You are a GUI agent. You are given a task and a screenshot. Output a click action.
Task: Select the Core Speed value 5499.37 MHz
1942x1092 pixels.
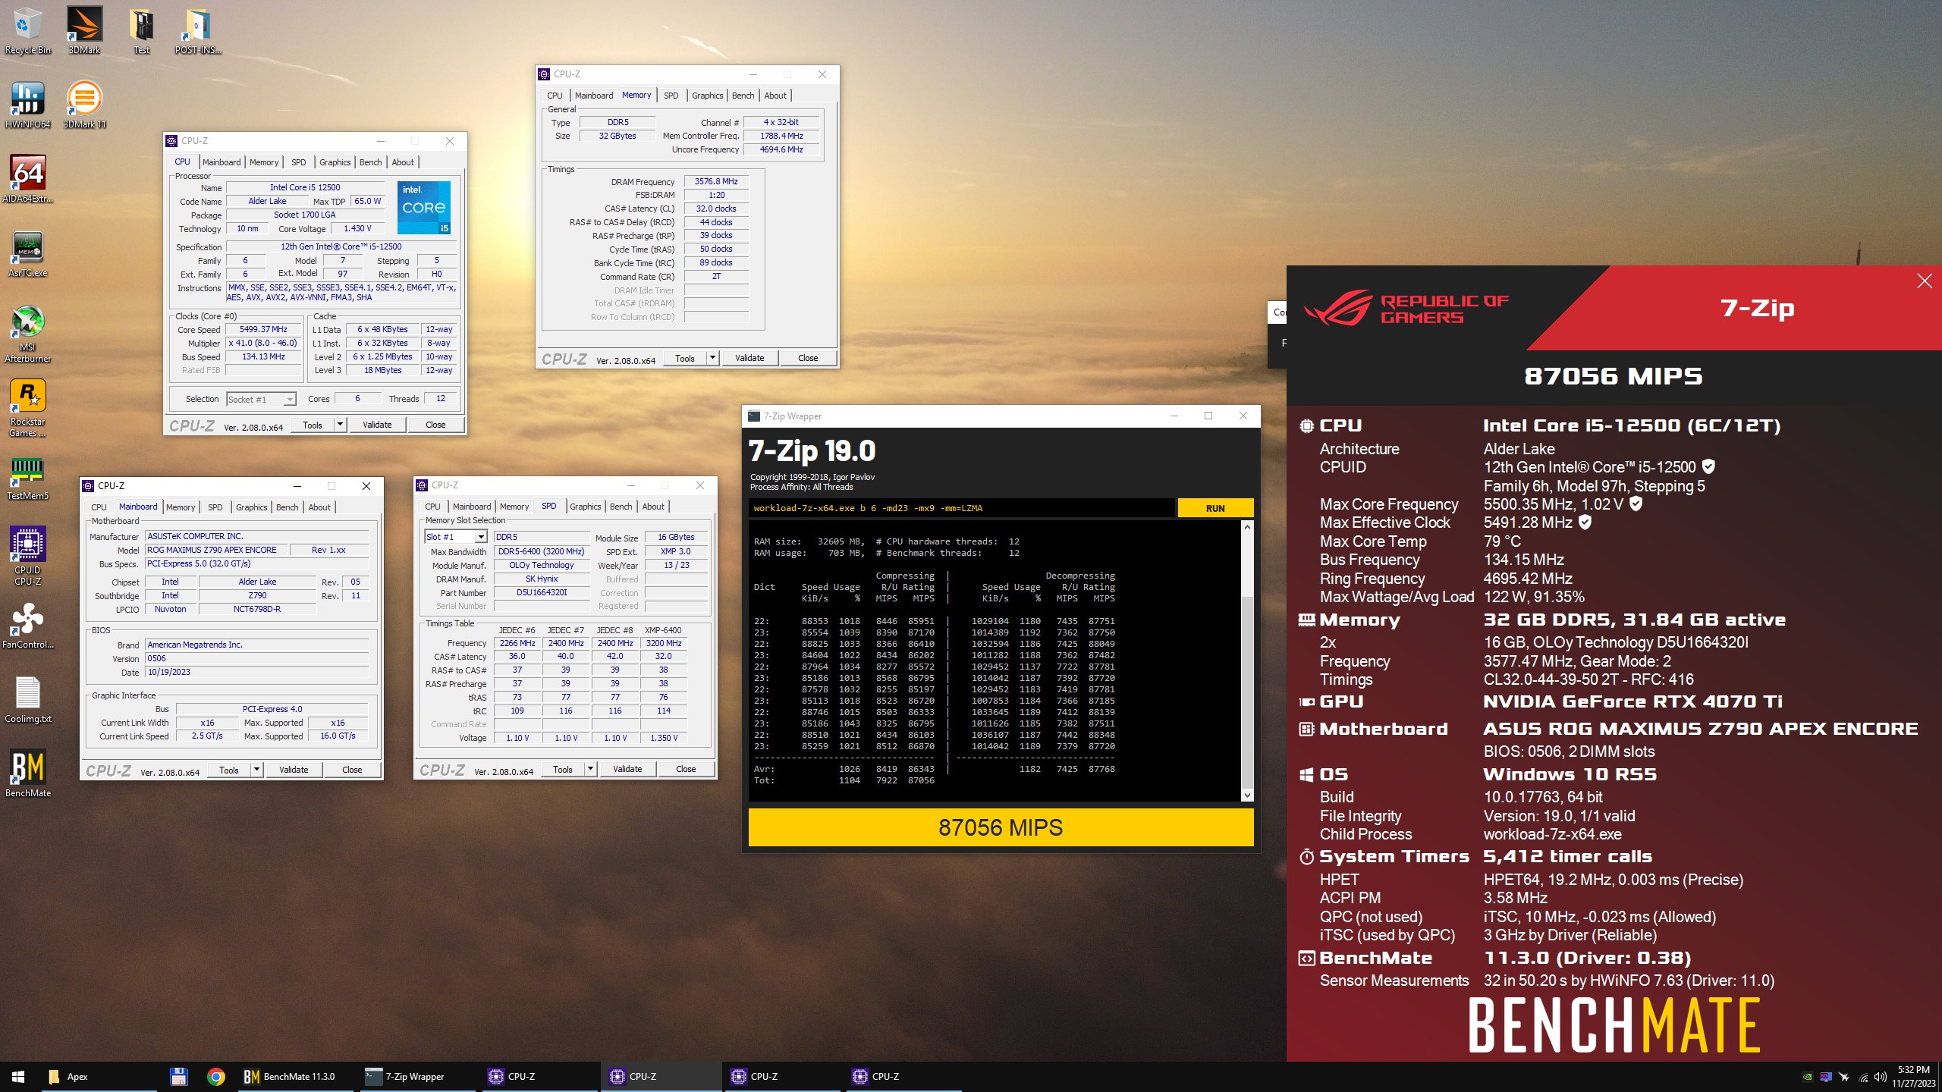263,330
